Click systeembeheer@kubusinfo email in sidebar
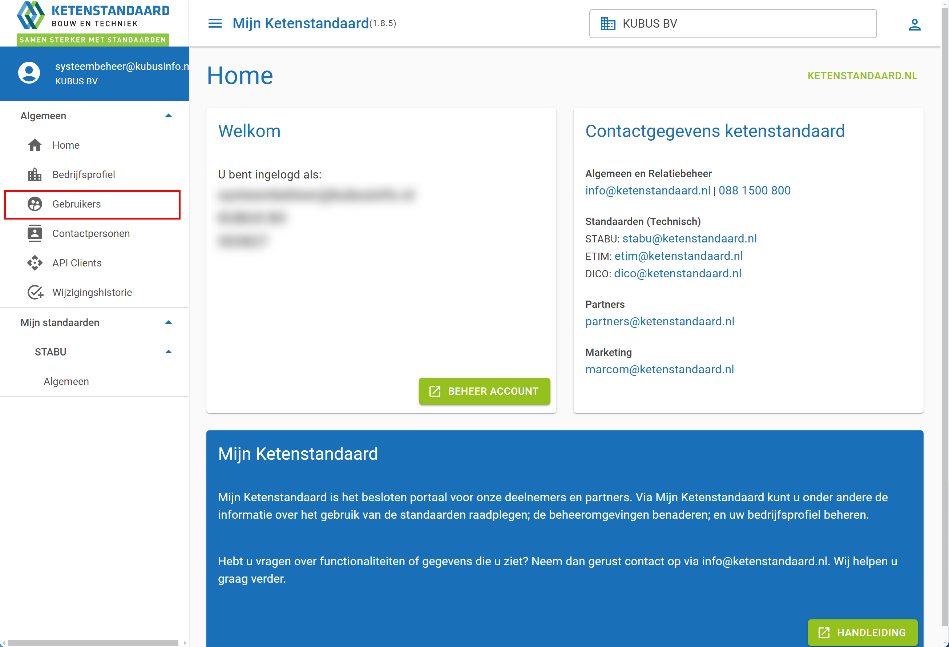949x647 pixels. (122, 66)
